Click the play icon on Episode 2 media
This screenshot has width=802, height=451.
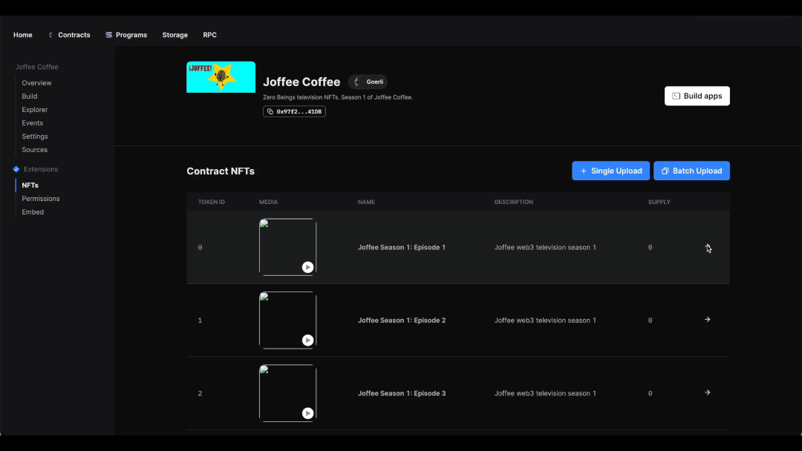pyautogui.click(x=307, y=340)
